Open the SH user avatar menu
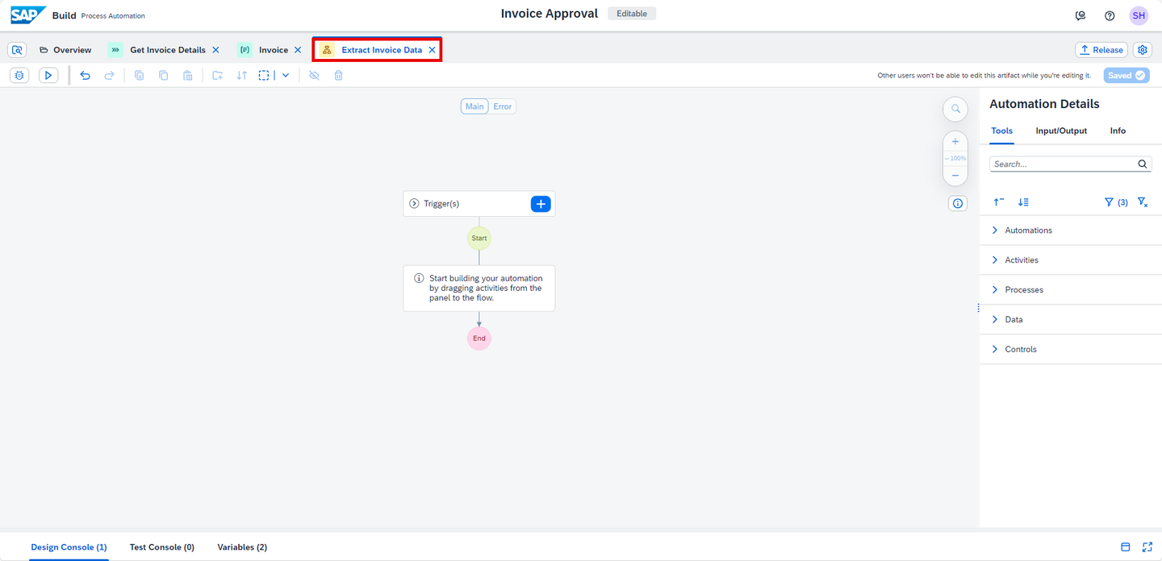This screenshot has height=561, width=1162. point(1139,15)
